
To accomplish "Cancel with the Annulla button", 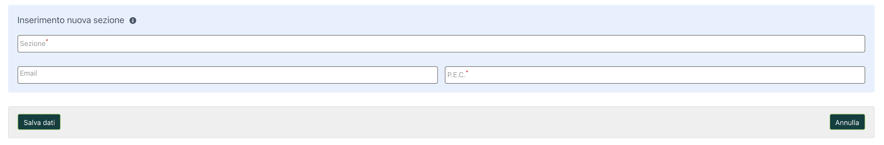I will (x=847, y=122).
